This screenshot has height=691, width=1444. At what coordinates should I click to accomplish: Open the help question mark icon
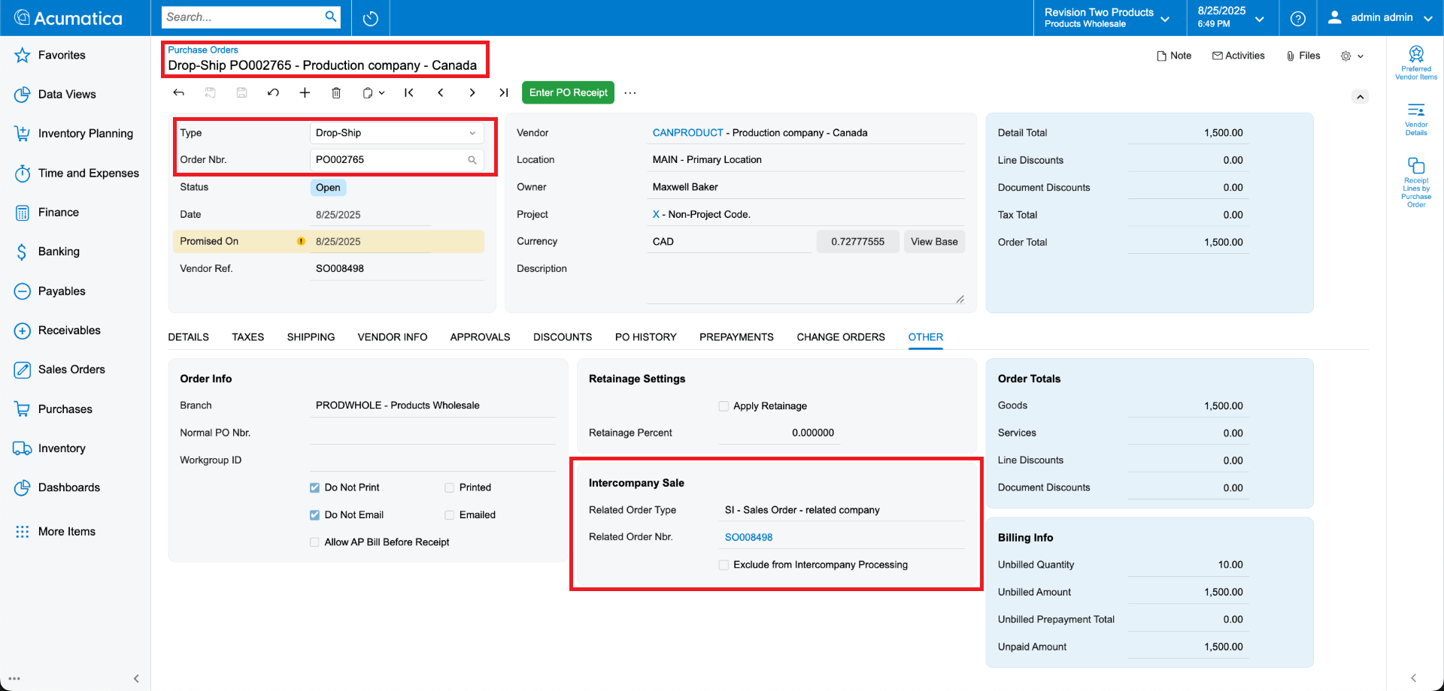point(1297,18)
